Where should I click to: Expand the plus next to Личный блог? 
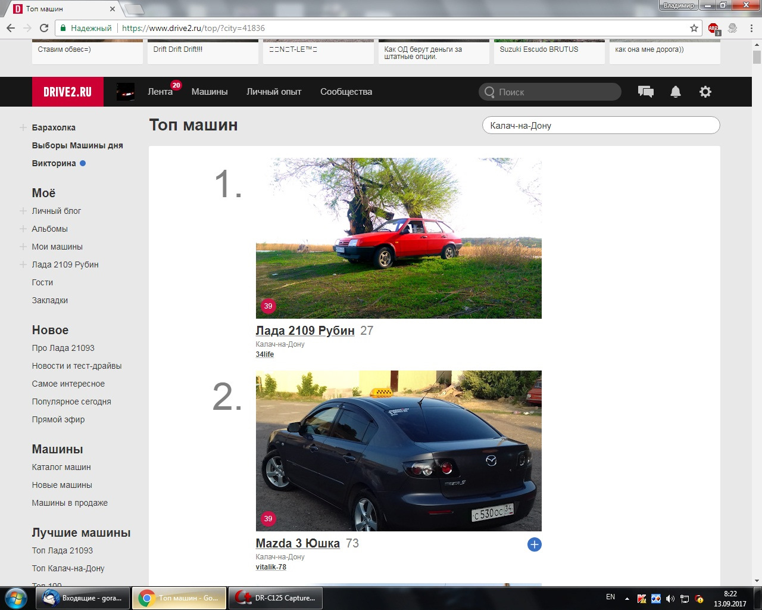click(x=23, y=211)
